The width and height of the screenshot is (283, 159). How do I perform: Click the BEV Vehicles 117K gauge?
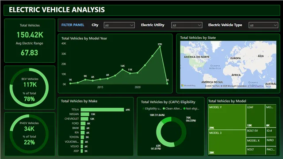[x=29, y=87]
